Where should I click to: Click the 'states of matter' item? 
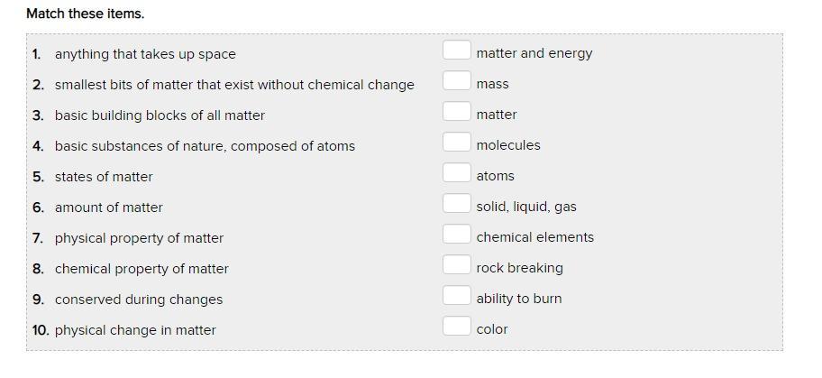pyautogui.click(x=104, y=177)
